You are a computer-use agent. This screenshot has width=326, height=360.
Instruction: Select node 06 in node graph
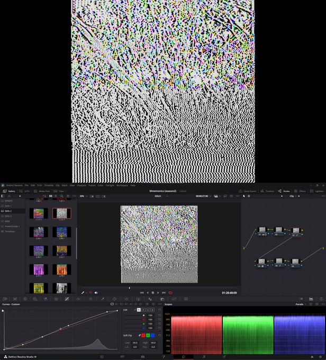coord(295,263)
